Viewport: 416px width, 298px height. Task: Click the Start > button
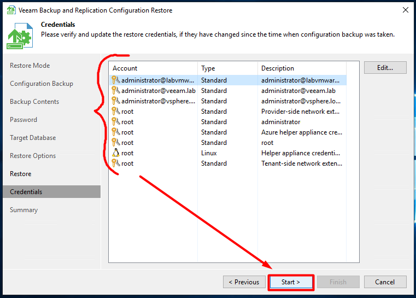(291, 282)
